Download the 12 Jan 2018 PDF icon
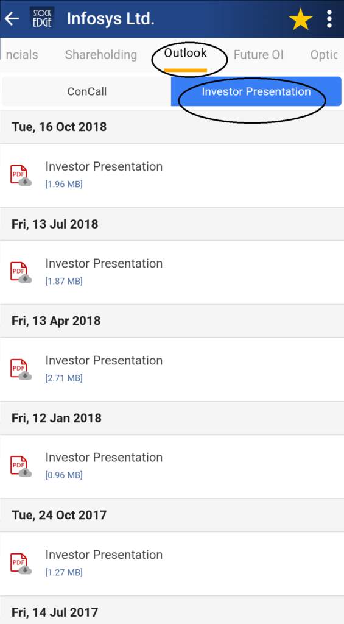 pos(21,466)
